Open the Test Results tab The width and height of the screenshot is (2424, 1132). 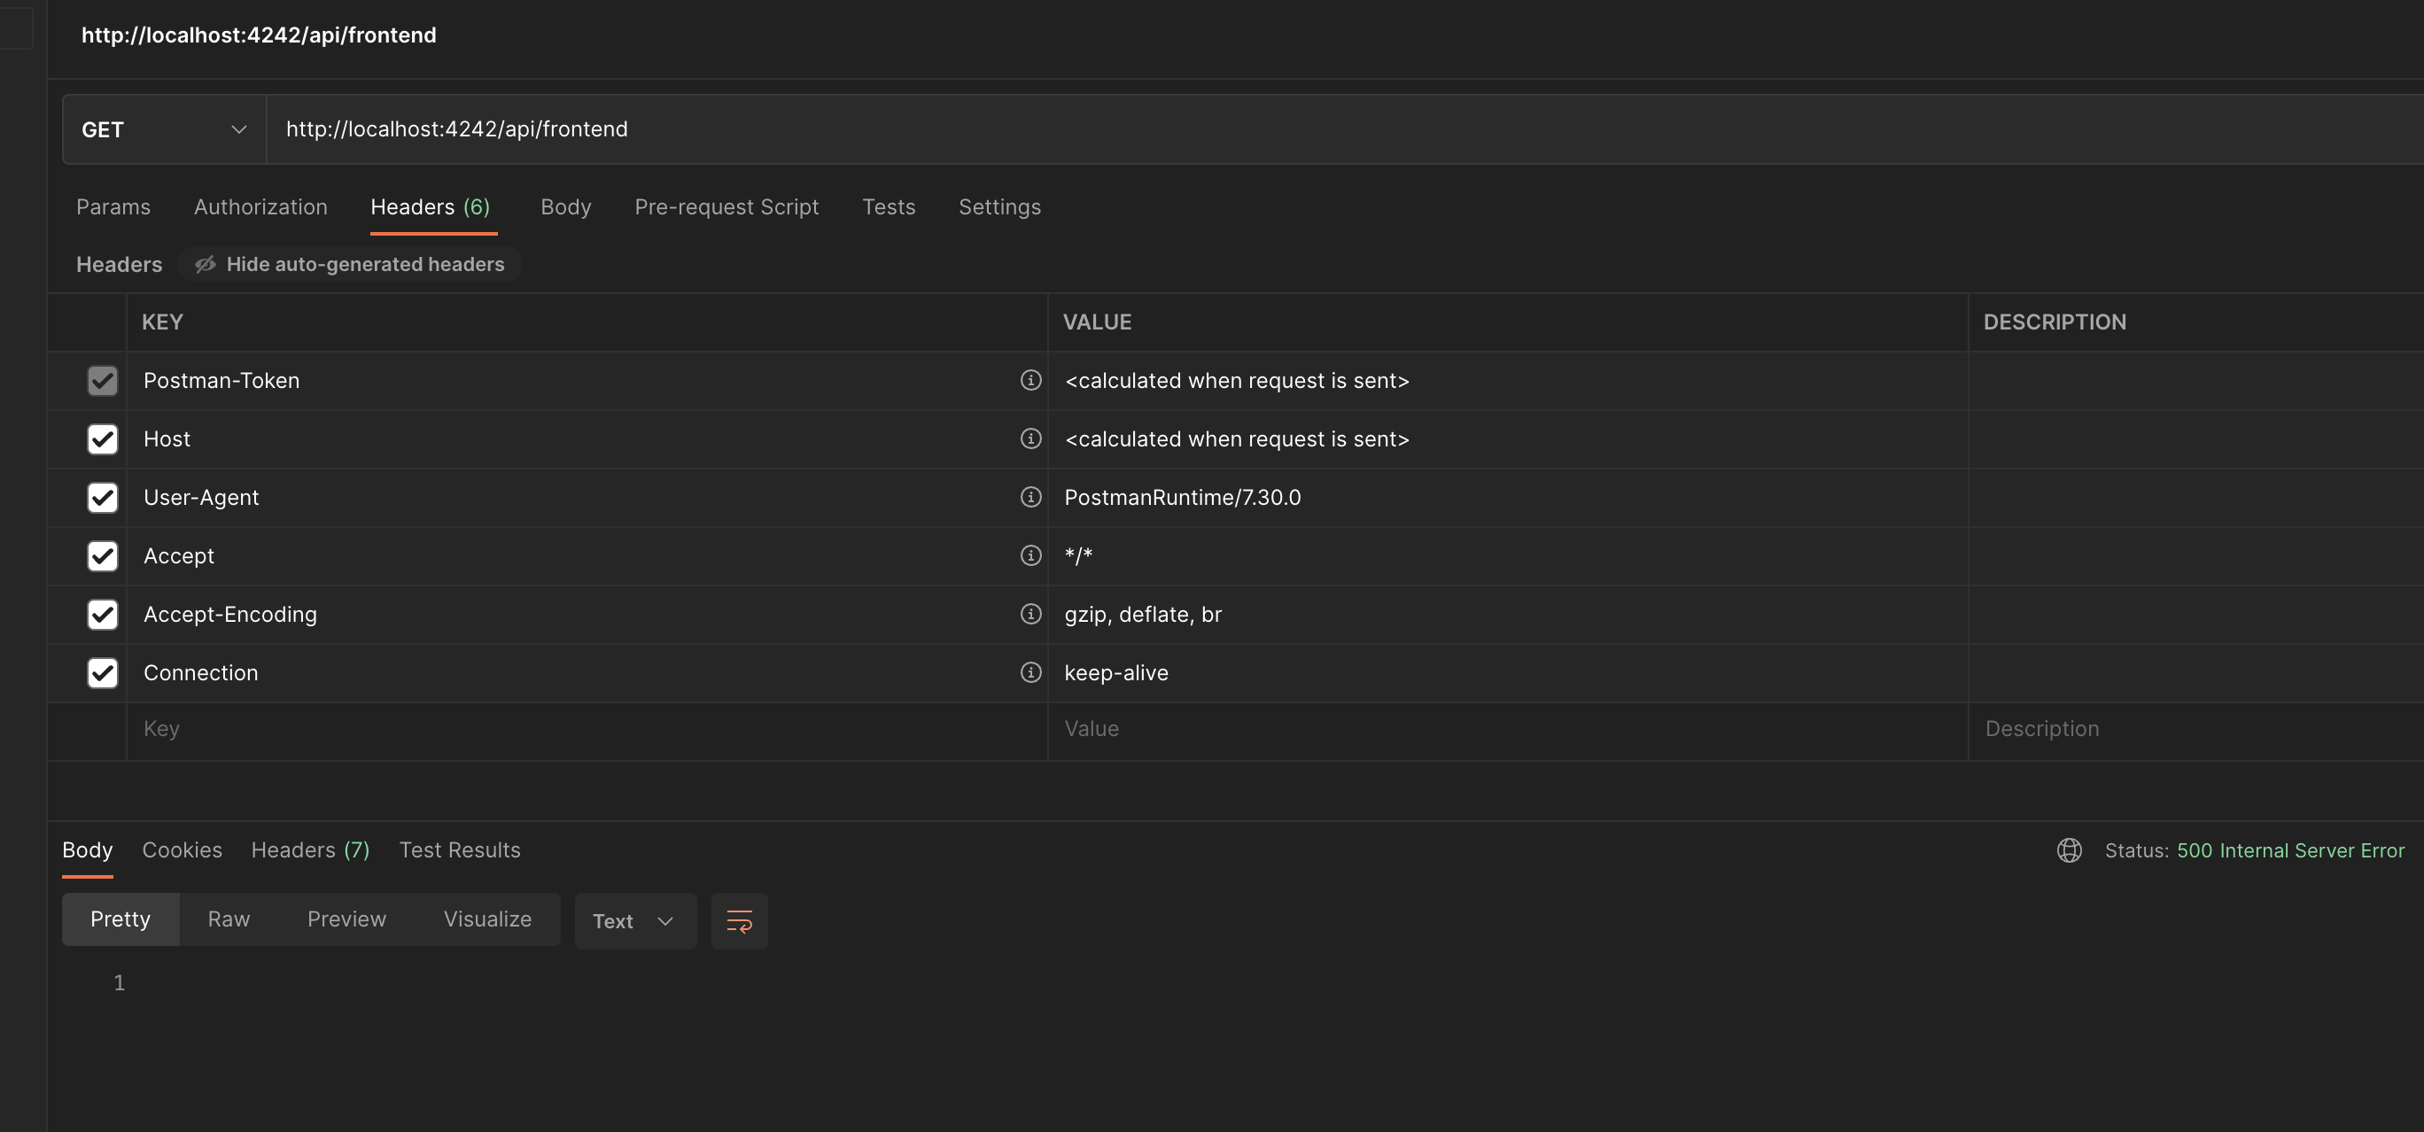click(459, 849)
